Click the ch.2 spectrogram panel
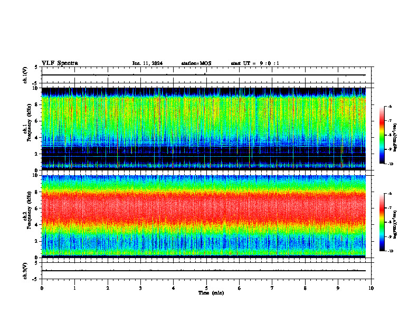This screenshot has height=323, width=418. click(x=203, y=216)
